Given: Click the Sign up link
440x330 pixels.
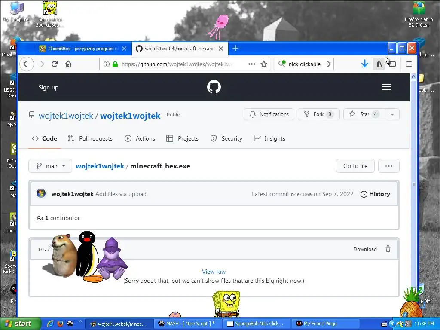Looking at the screenshot, I should (49, 87).
